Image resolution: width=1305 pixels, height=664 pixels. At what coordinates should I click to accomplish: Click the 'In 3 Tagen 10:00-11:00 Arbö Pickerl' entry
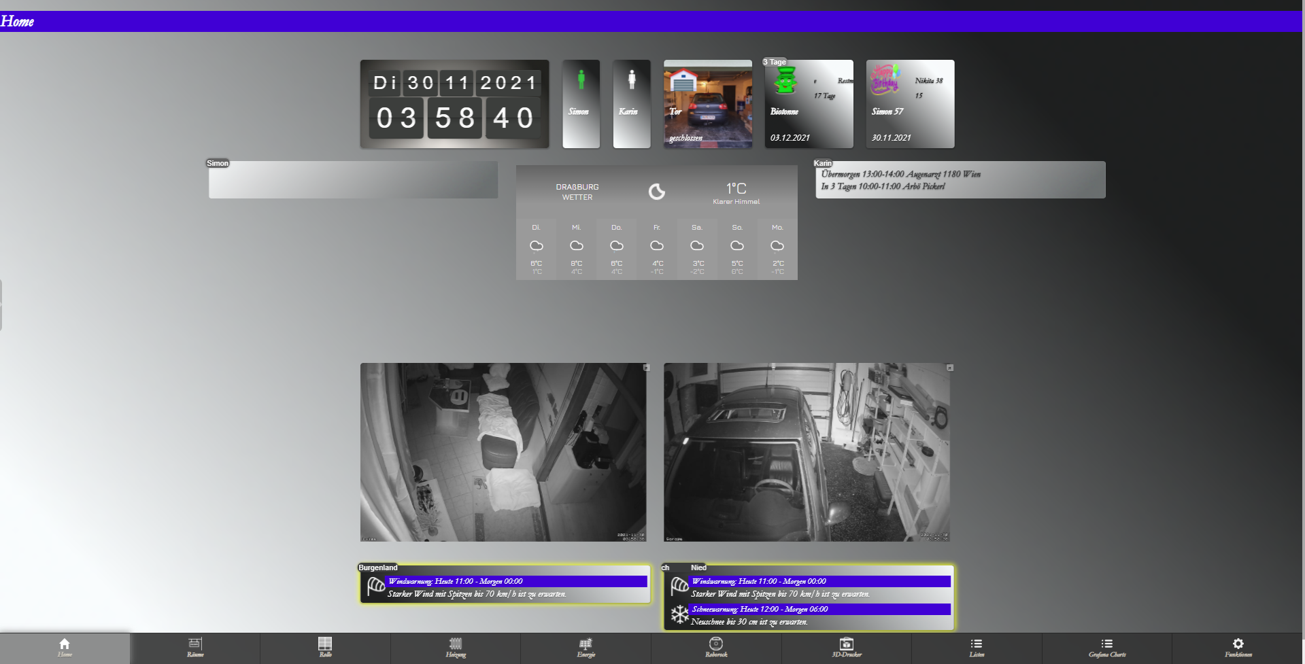pyautogui.click(x=883, y=186)
